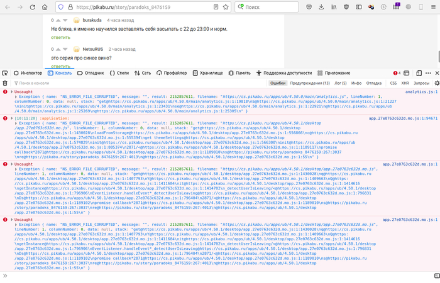Viewport: 440px width, 283px height.
Task: Switch to the Консоль tab
Action: pos(60,73)
